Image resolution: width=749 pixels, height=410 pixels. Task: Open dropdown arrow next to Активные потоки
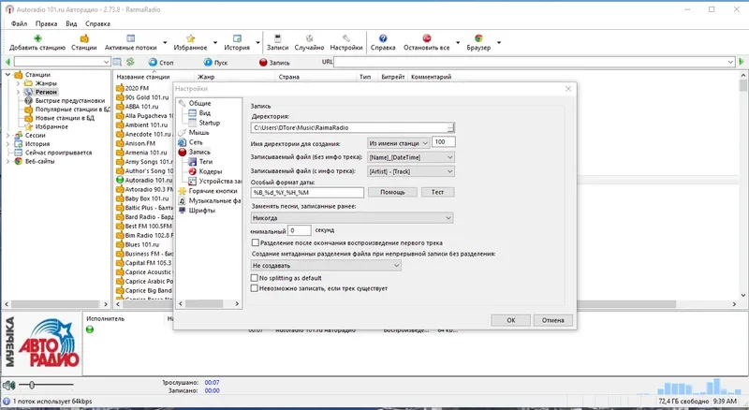(x=165, y=42)
